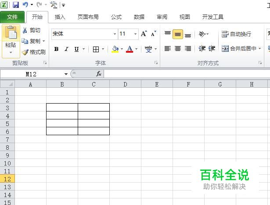Toggle italic formatting
The width and height of the screenshot is (270, 205).
tap(66, 49)
